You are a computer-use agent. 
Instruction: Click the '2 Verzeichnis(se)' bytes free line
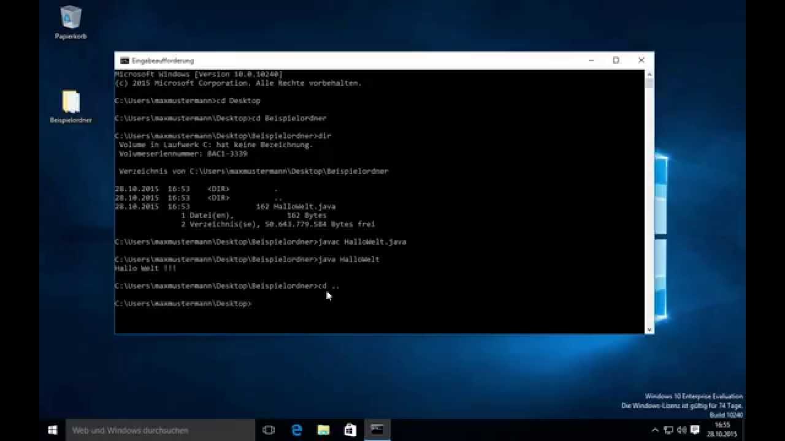pyautogui.click(x=278, y=224)
